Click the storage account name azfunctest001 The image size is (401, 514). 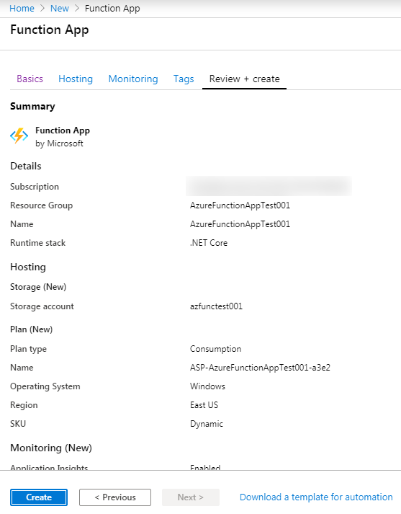pos(217,306)
